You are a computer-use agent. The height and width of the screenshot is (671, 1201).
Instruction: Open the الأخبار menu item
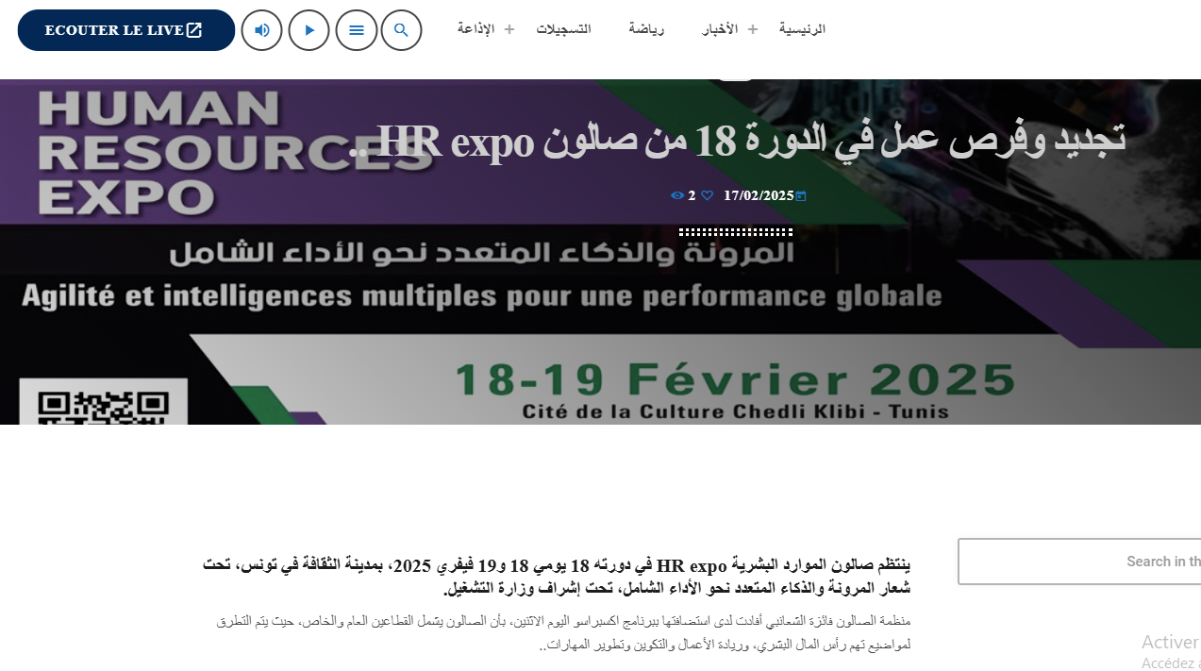pyautogui.click(x=720, y=29)
